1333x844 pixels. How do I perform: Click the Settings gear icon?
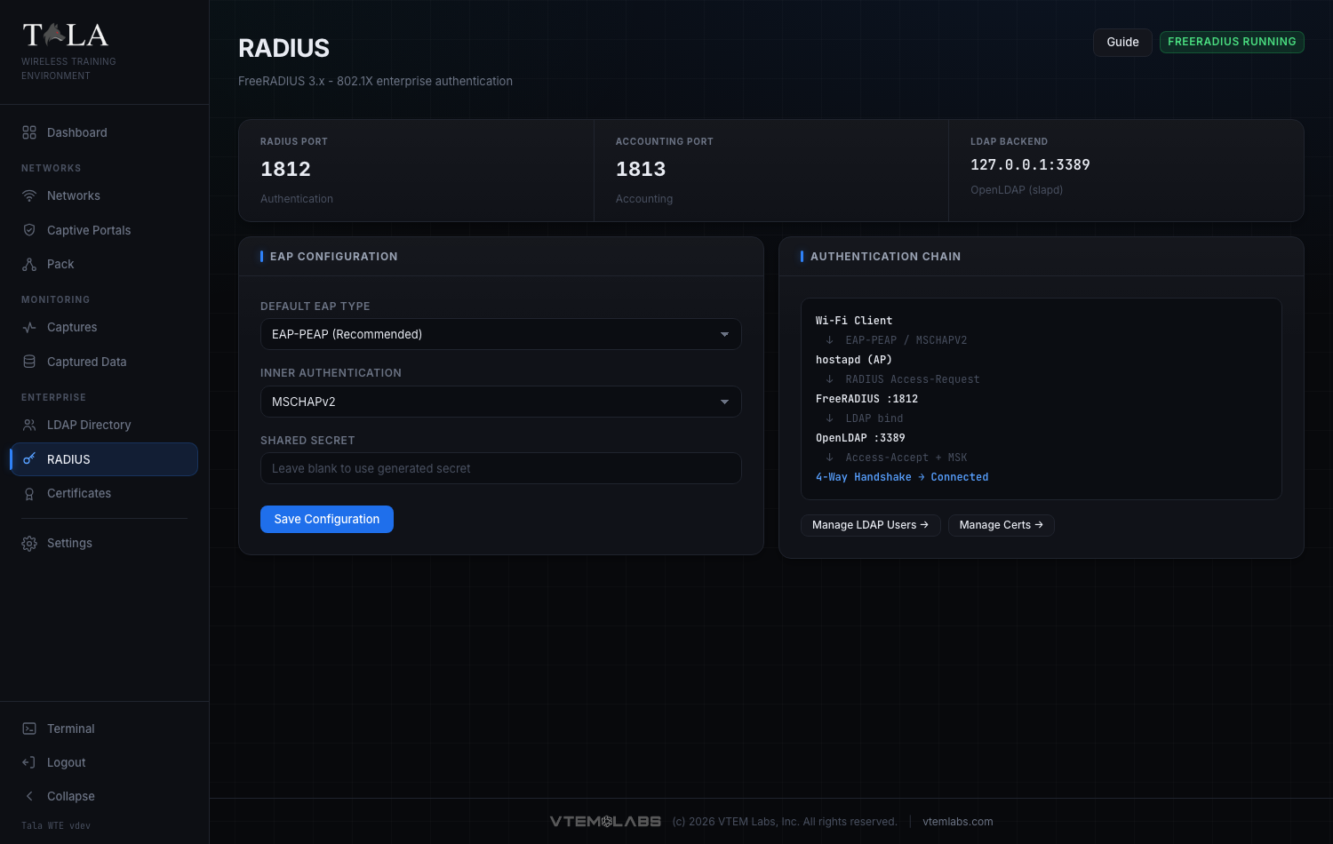[x=29, y=543]
